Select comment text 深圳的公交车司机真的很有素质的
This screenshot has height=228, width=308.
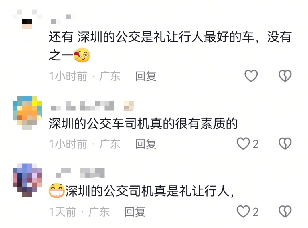[x=143, y=124]
